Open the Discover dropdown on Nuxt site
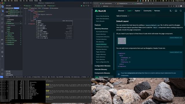Screen dimensions: 185x104 point(122,11)
